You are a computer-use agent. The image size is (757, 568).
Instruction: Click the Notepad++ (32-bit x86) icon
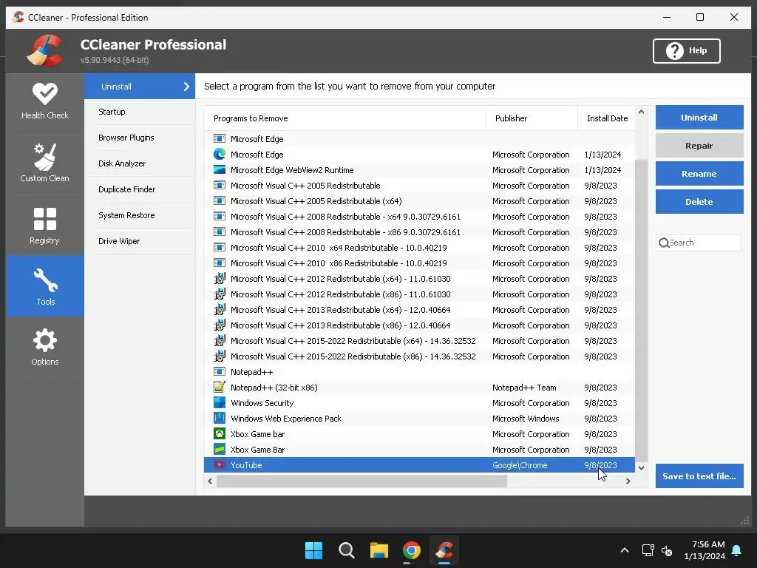click(220, 388)
